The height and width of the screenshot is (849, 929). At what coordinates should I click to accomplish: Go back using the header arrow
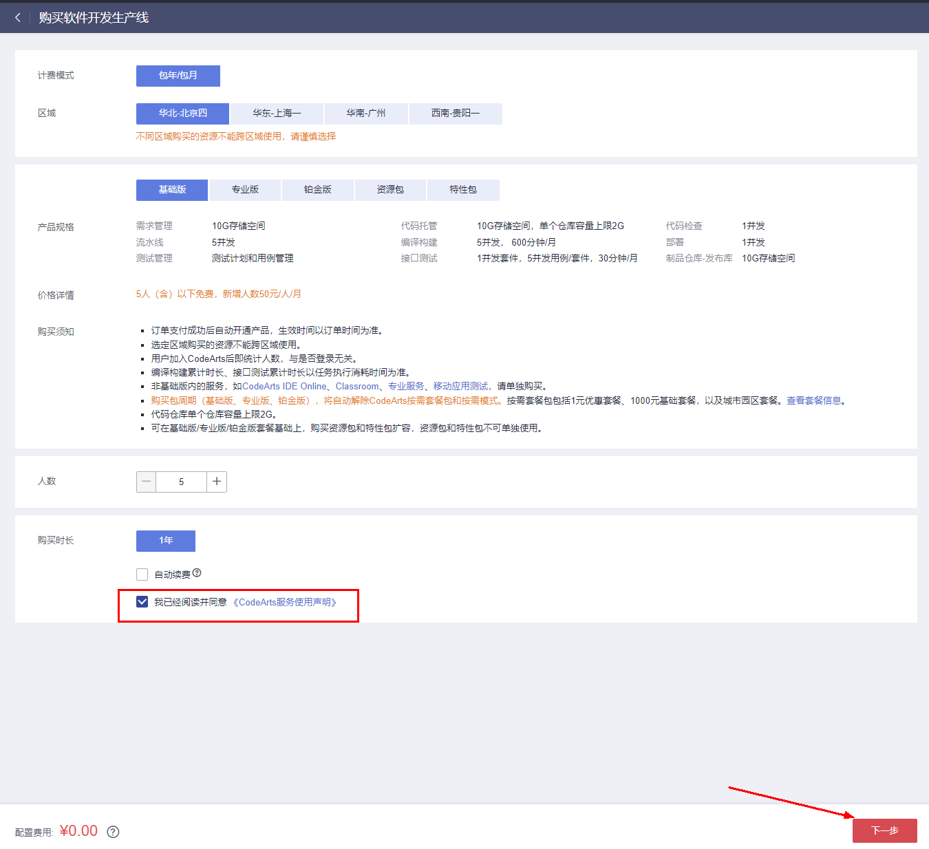coord(18,18)
